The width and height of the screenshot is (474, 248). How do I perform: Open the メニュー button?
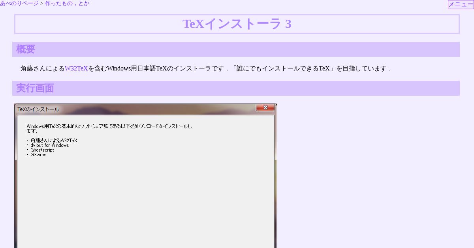461,4
